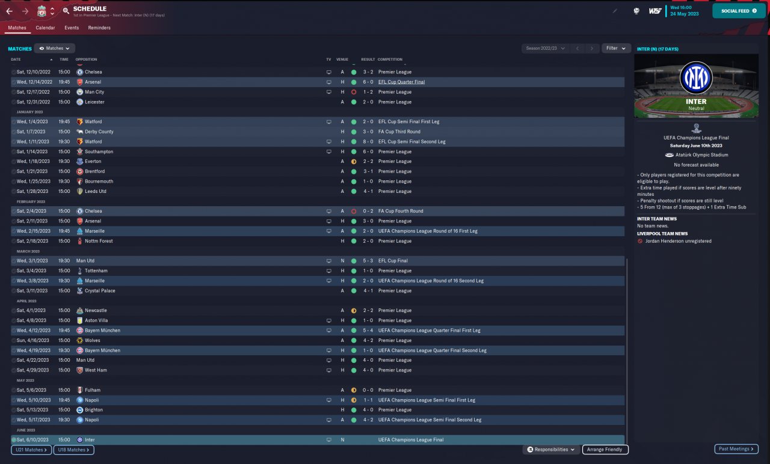The width and height of the screenshot is (770, 464).
Task: Click the red loss indicator for Man City
Action: pos(354,92)
